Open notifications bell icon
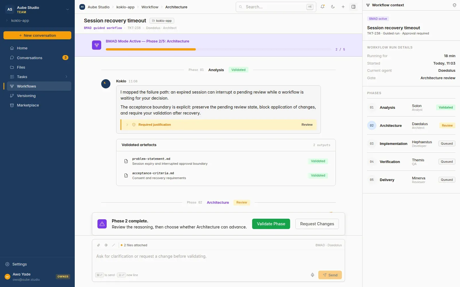This screenshot has height=287, width=460. coord(323,7)
